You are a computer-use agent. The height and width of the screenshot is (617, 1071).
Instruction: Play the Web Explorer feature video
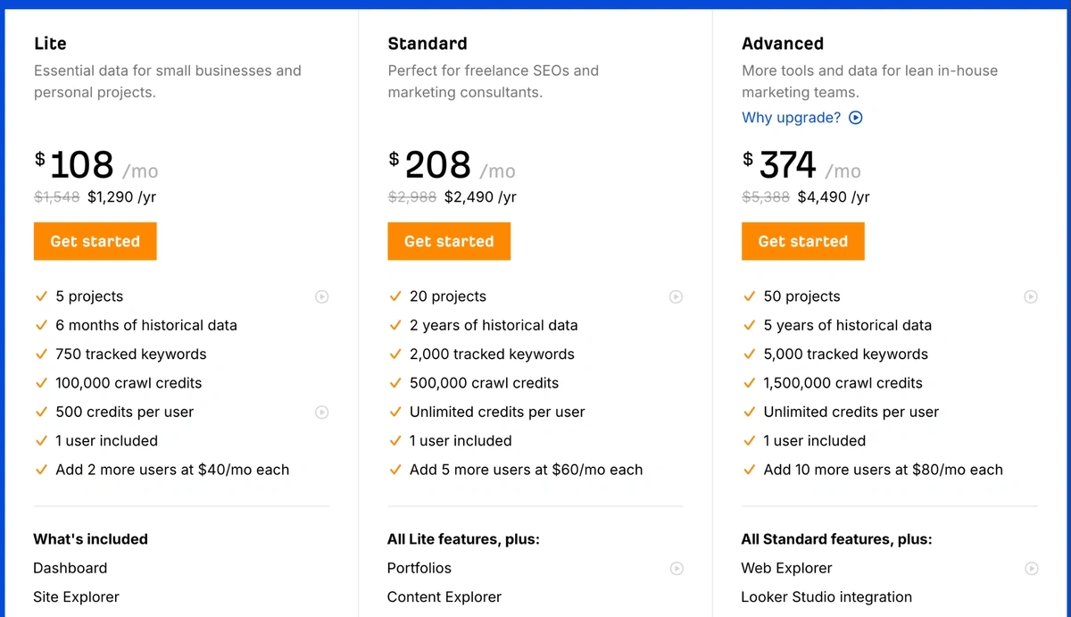point(1031,568)
